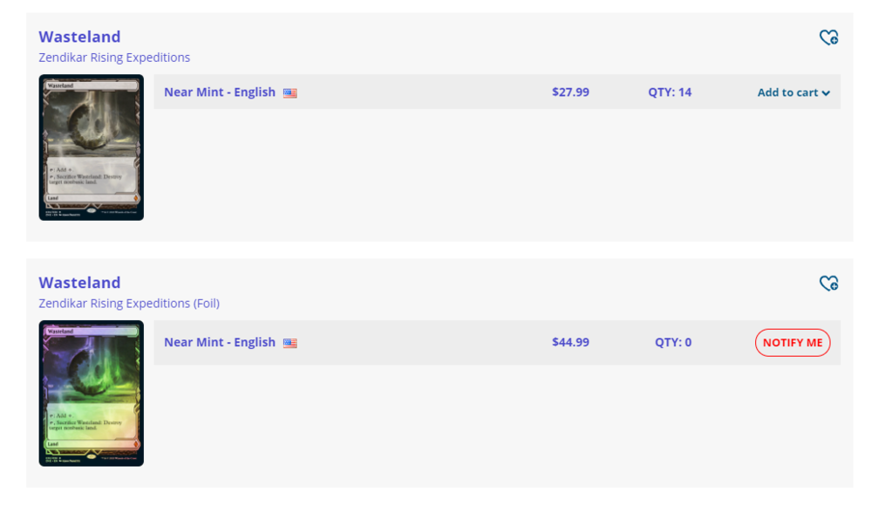This screenshot has height=507, width=872.
Task: Click US flag icon in $44.99 listing
Action: click(290, 344)
